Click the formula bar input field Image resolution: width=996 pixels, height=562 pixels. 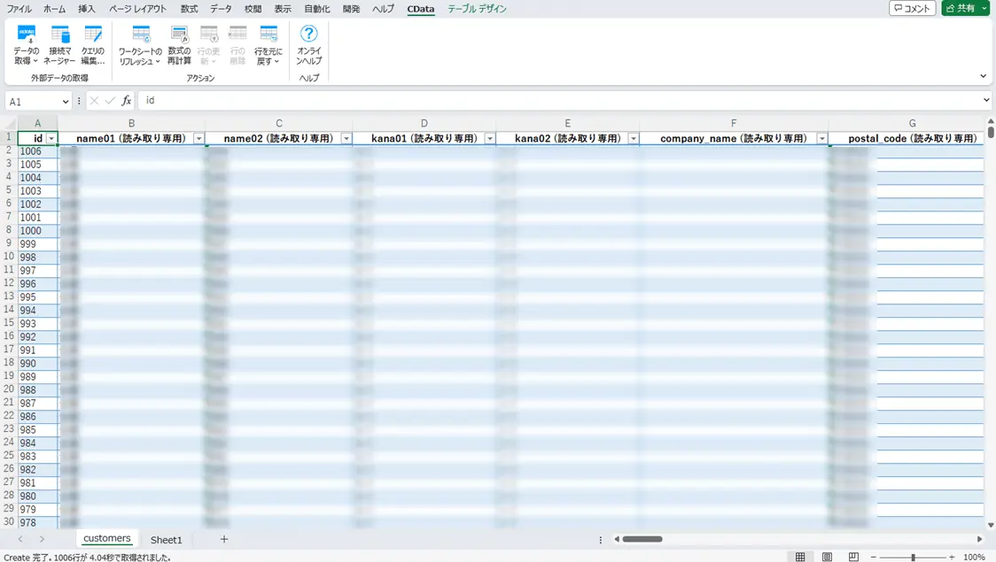coord(559,100)
